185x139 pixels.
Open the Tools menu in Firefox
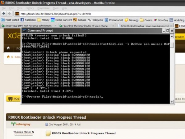click(55, 8)
